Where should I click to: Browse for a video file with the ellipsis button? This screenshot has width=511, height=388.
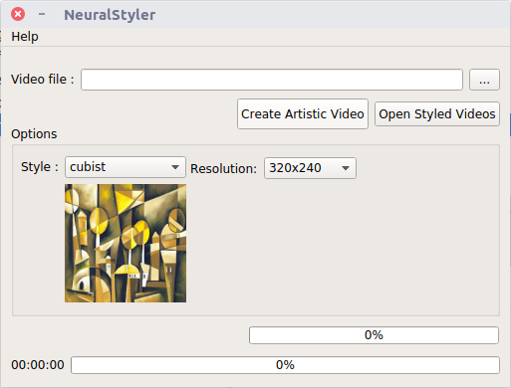coord(484,80)
